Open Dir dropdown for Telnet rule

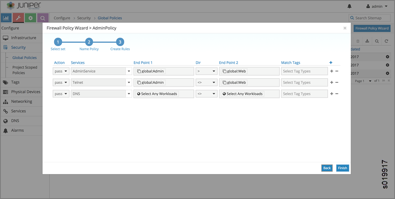[x=206, y=82]
